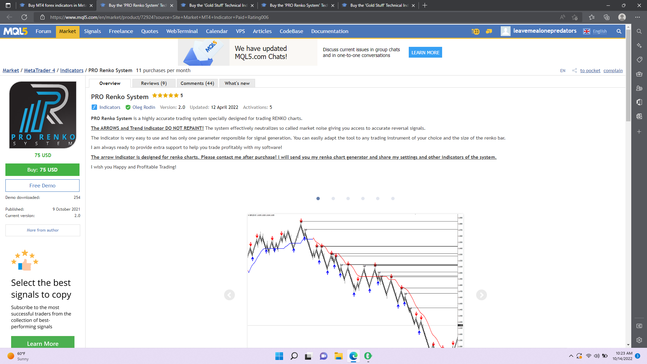647x364 pixels.
Task: Click the PRO Renko System logo thumbnail
Action: pos(43,115)
